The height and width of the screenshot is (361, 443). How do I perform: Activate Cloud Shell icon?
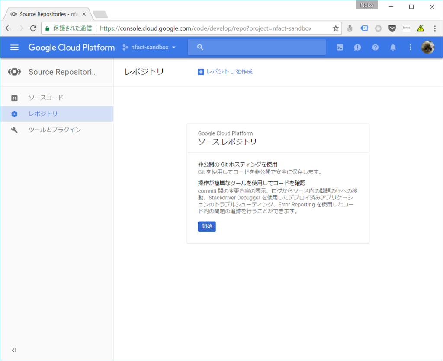340,47
